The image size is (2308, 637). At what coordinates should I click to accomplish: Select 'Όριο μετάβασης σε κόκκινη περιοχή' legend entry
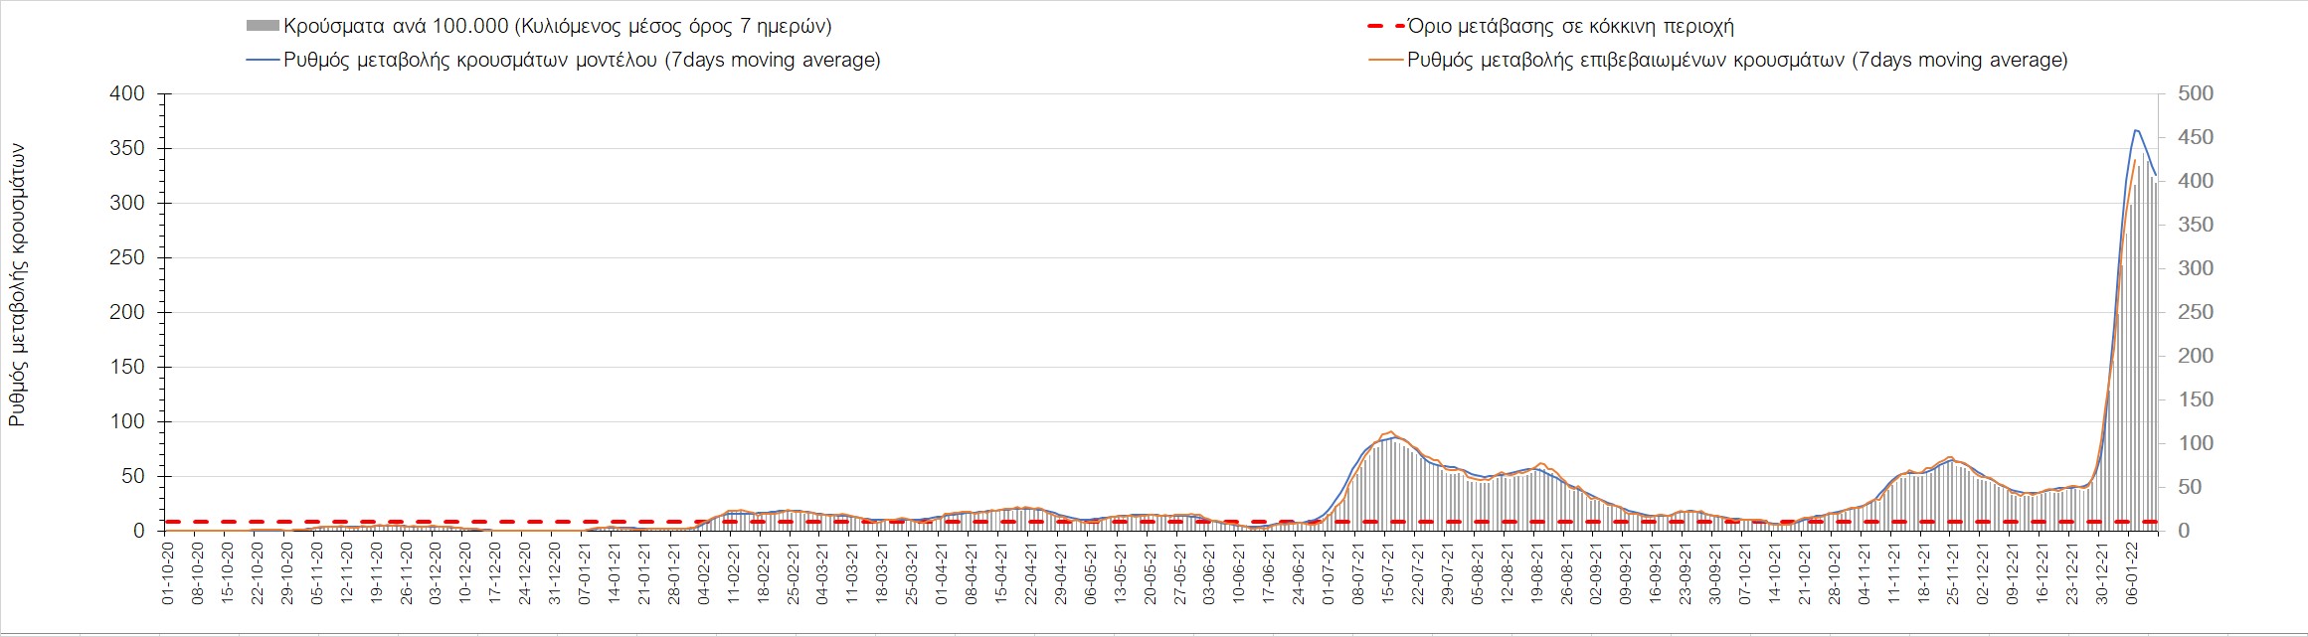(1570, 27)
